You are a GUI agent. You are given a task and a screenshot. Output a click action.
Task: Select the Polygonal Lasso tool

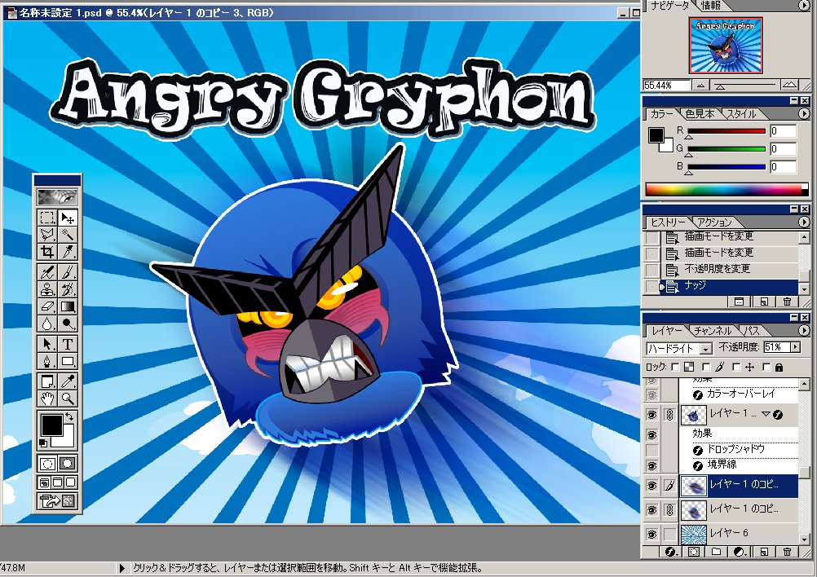point(47,235)
